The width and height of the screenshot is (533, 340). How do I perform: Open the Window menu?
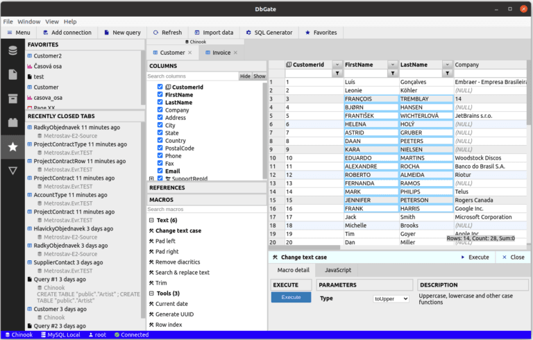[x=29, y=22]
